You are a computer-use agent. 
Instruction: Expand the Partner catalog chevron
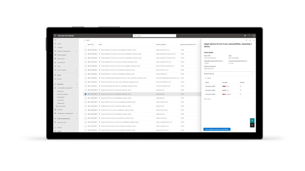point(77,70)
